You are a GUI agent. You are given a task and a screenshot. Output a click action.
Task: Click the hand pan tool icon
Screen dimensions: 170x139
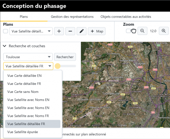coord(134,31)
